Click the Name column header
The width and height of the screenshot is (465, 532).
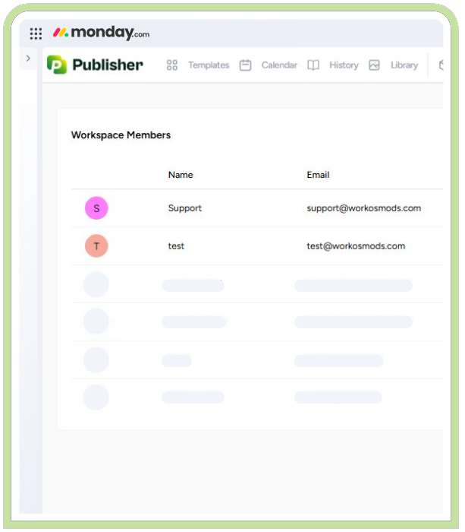click(181, 175)
